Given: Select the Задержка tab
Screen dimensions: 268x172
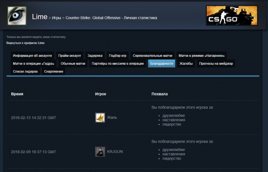Looking at the screenshot, I should pyautogui.click(x=95, y=55).
